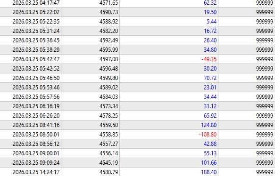Click 999999 in the 08:50:01 row

[265, 135]
